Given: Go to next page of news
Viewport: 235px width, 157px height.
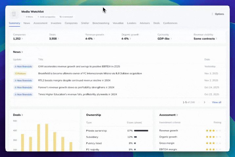Looking at the screenshot, I should [204, 102].
